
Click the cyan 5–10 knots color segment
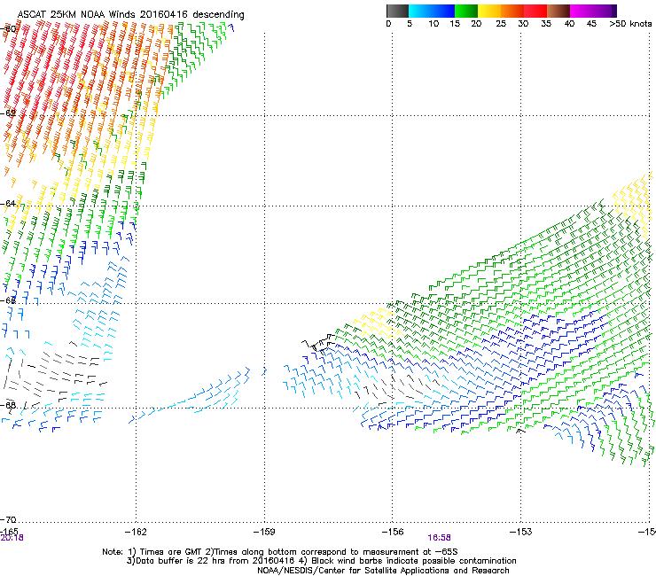pyautogui.click(x=420, y=11)
